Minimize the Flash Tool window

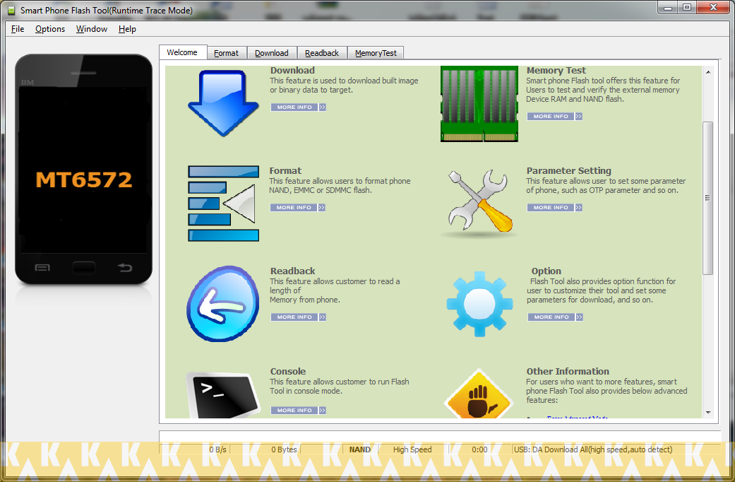[668, 7]
